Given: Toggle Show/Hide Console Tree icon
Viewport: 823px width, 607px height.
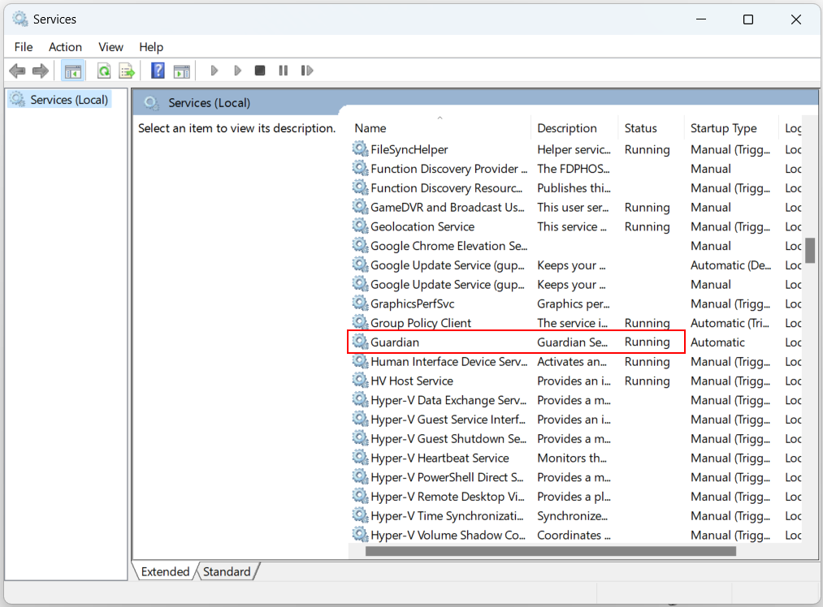Looking at the screenshot, I should pyautogui.click(x=73, y=71).
